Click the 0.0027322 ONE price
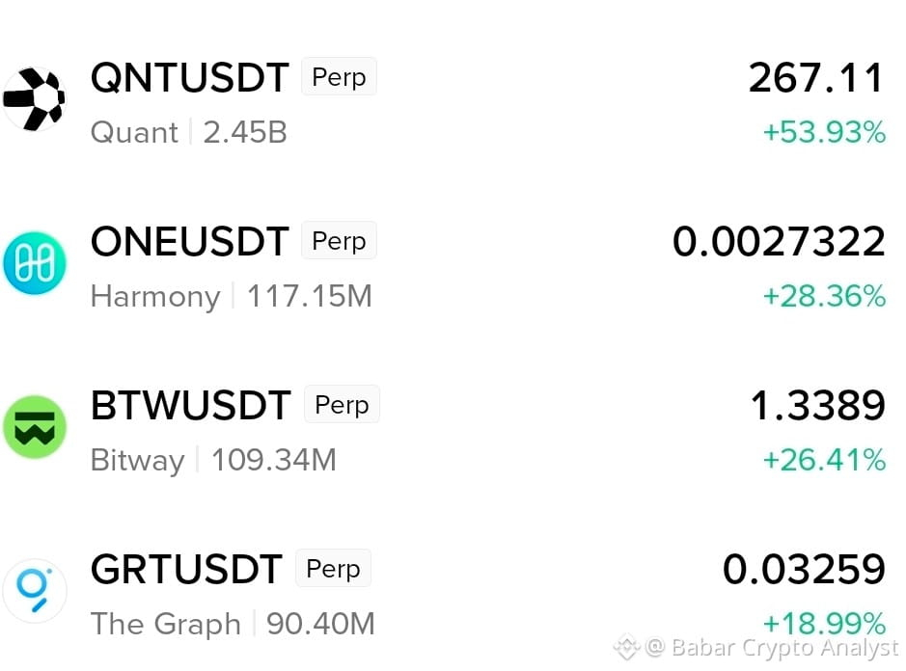This screenshot has width=906, height=671. coord(779,241)
